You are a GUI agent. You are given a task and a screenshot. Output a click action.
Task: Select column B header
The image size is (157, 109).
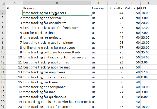pyautogui.click(x=57, y=3)
